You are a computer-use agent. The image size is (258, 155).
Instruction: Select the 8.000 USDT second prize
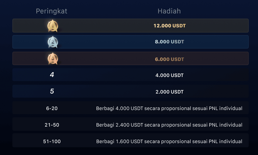pyautogui.click(x=170, y=42)
